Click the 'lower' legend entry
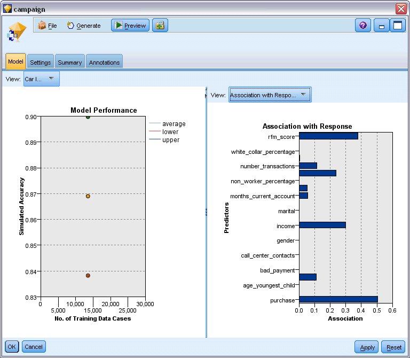The width and height of the screenshot is (410, 358). click(164, 131)
